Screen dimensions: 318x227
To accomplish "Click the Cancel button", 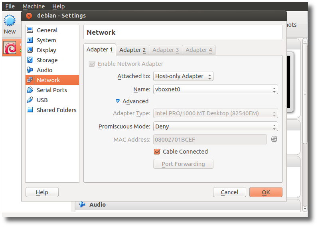I will pos(229,192).
